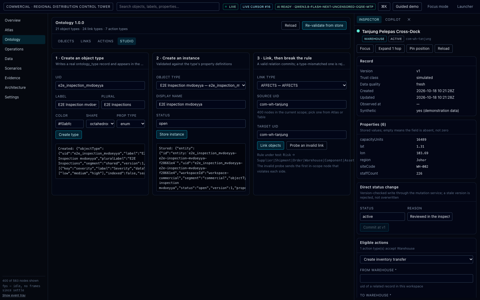Screen dimensions: 480x300
Task: Enable Focus mode
Action: tap(438, 7)
